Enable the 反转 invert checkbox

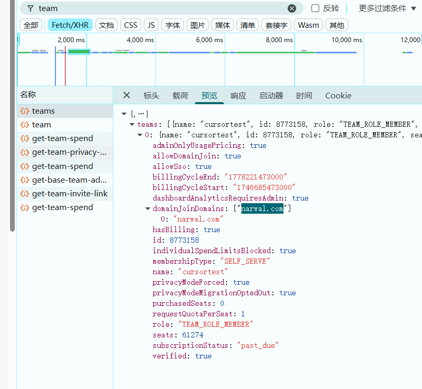[x=315, y=8]
